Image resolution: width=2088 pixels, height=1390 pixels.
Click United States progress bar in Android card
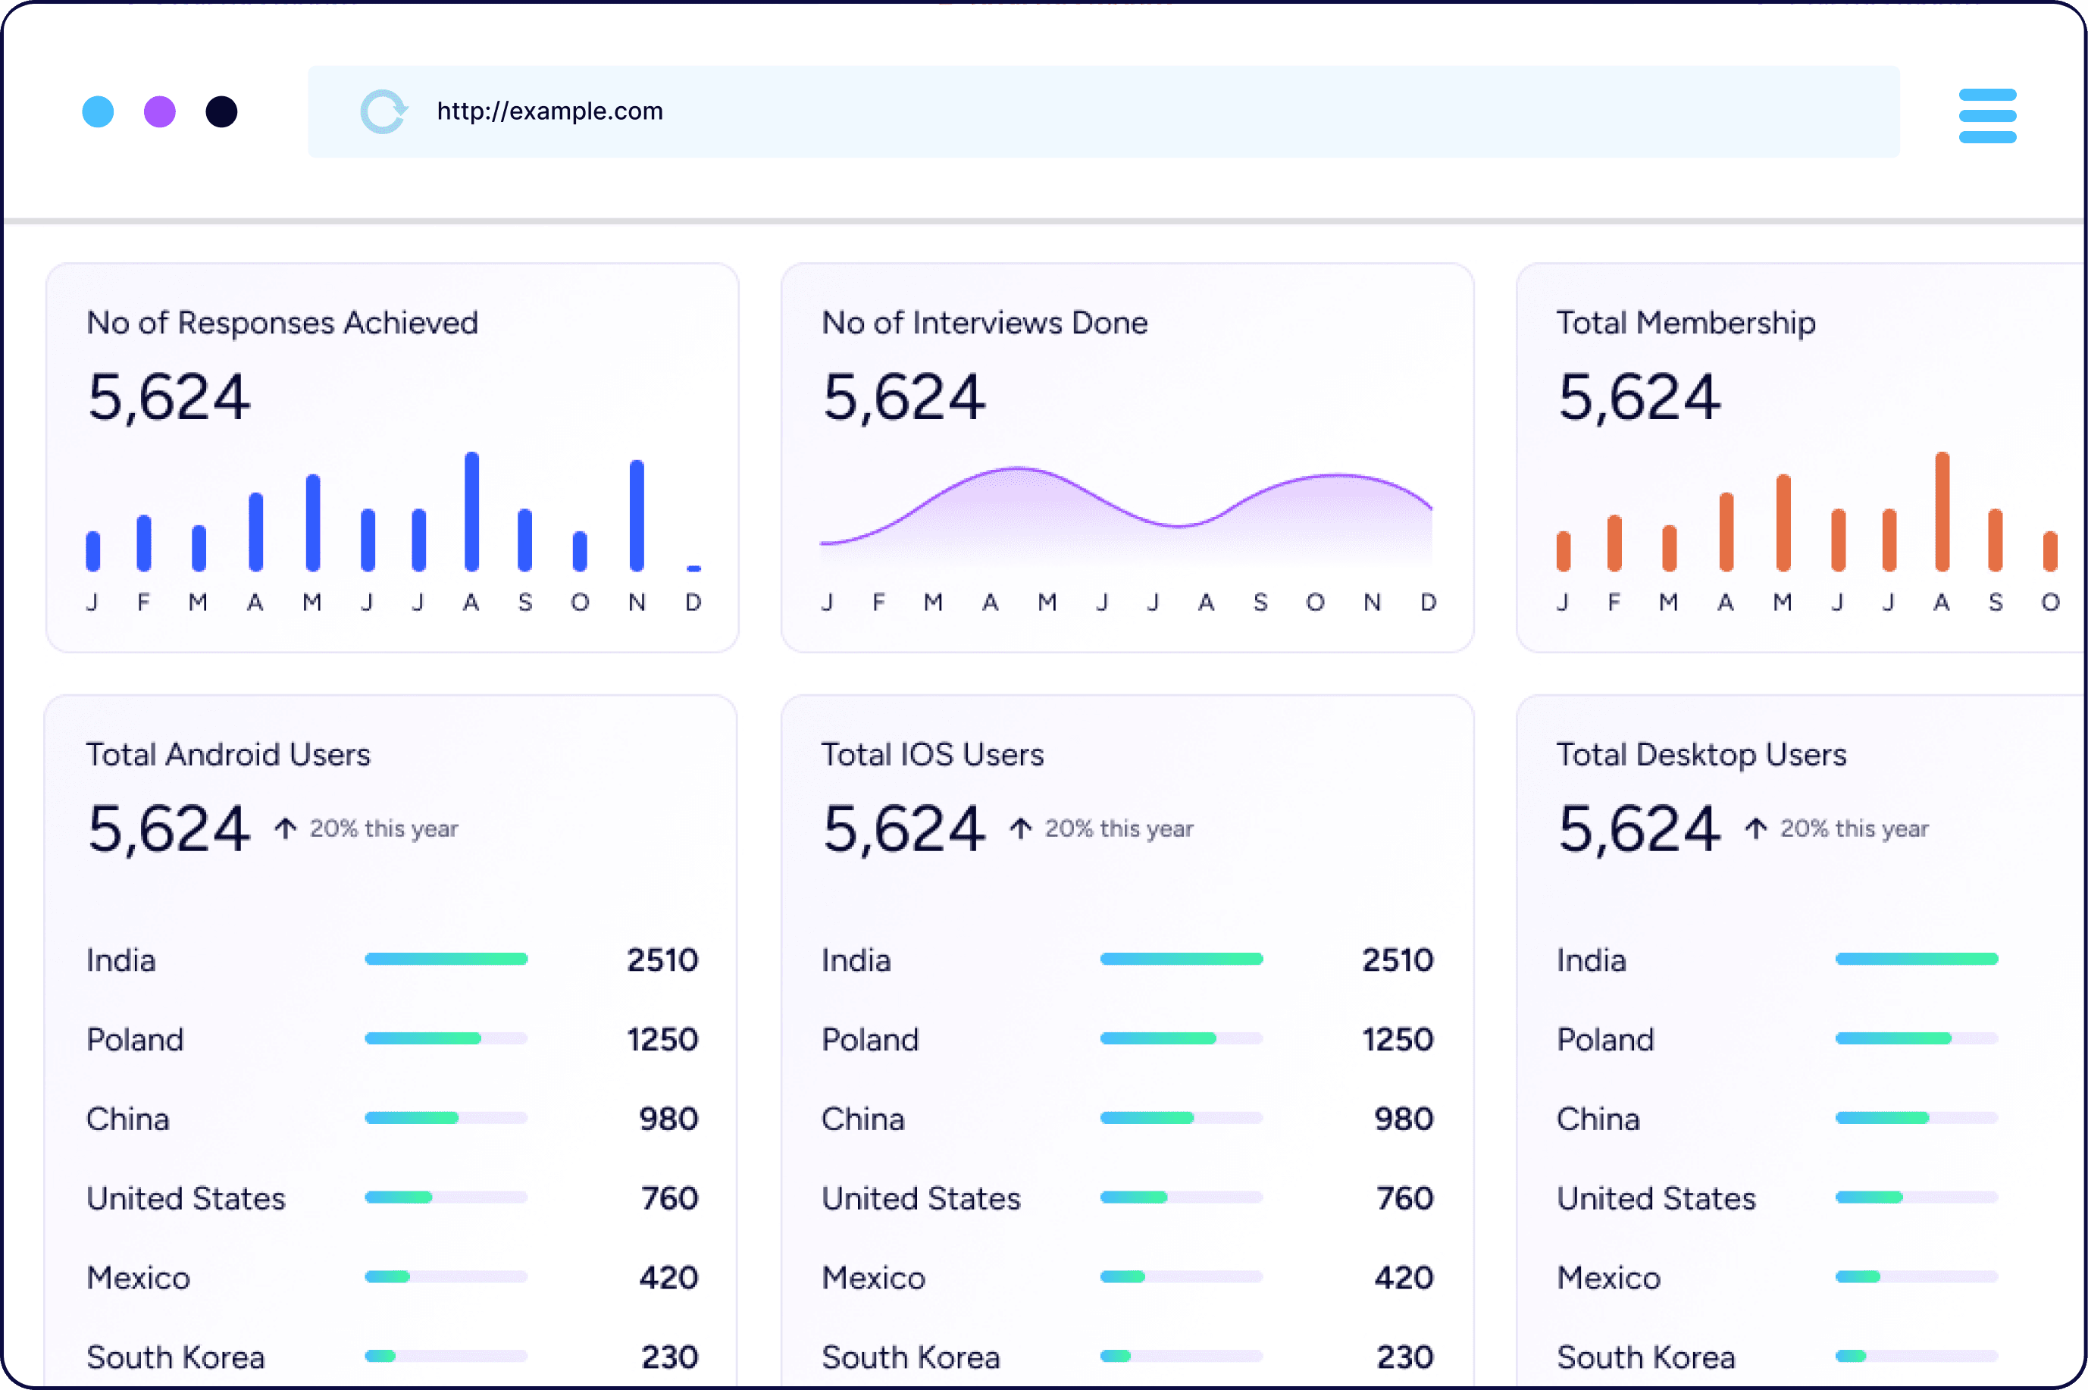446,1197
